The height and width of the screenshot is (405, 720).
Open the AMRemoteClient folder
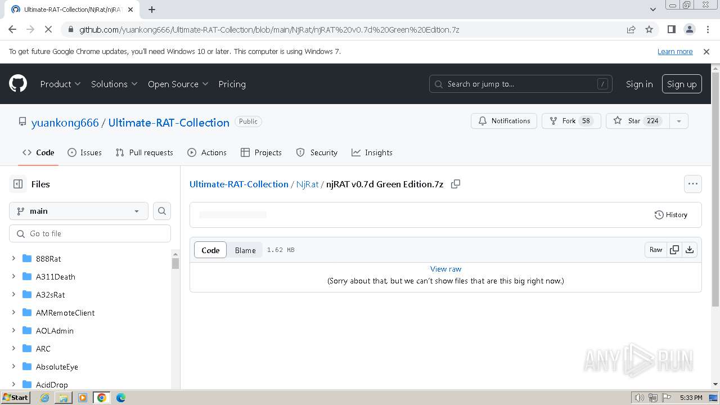point(65,313)
